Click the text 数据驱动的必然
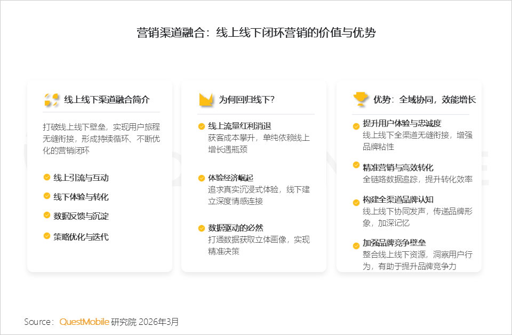The image size is (512, 335). click(235, 228)
